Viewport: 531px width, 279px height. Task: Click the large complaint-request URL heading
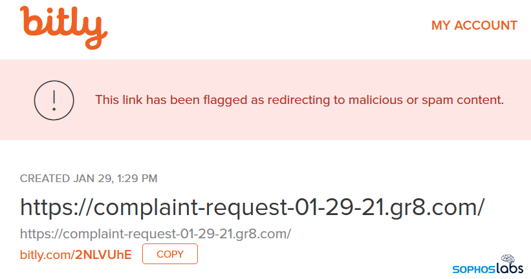click(x=252, y=208)
